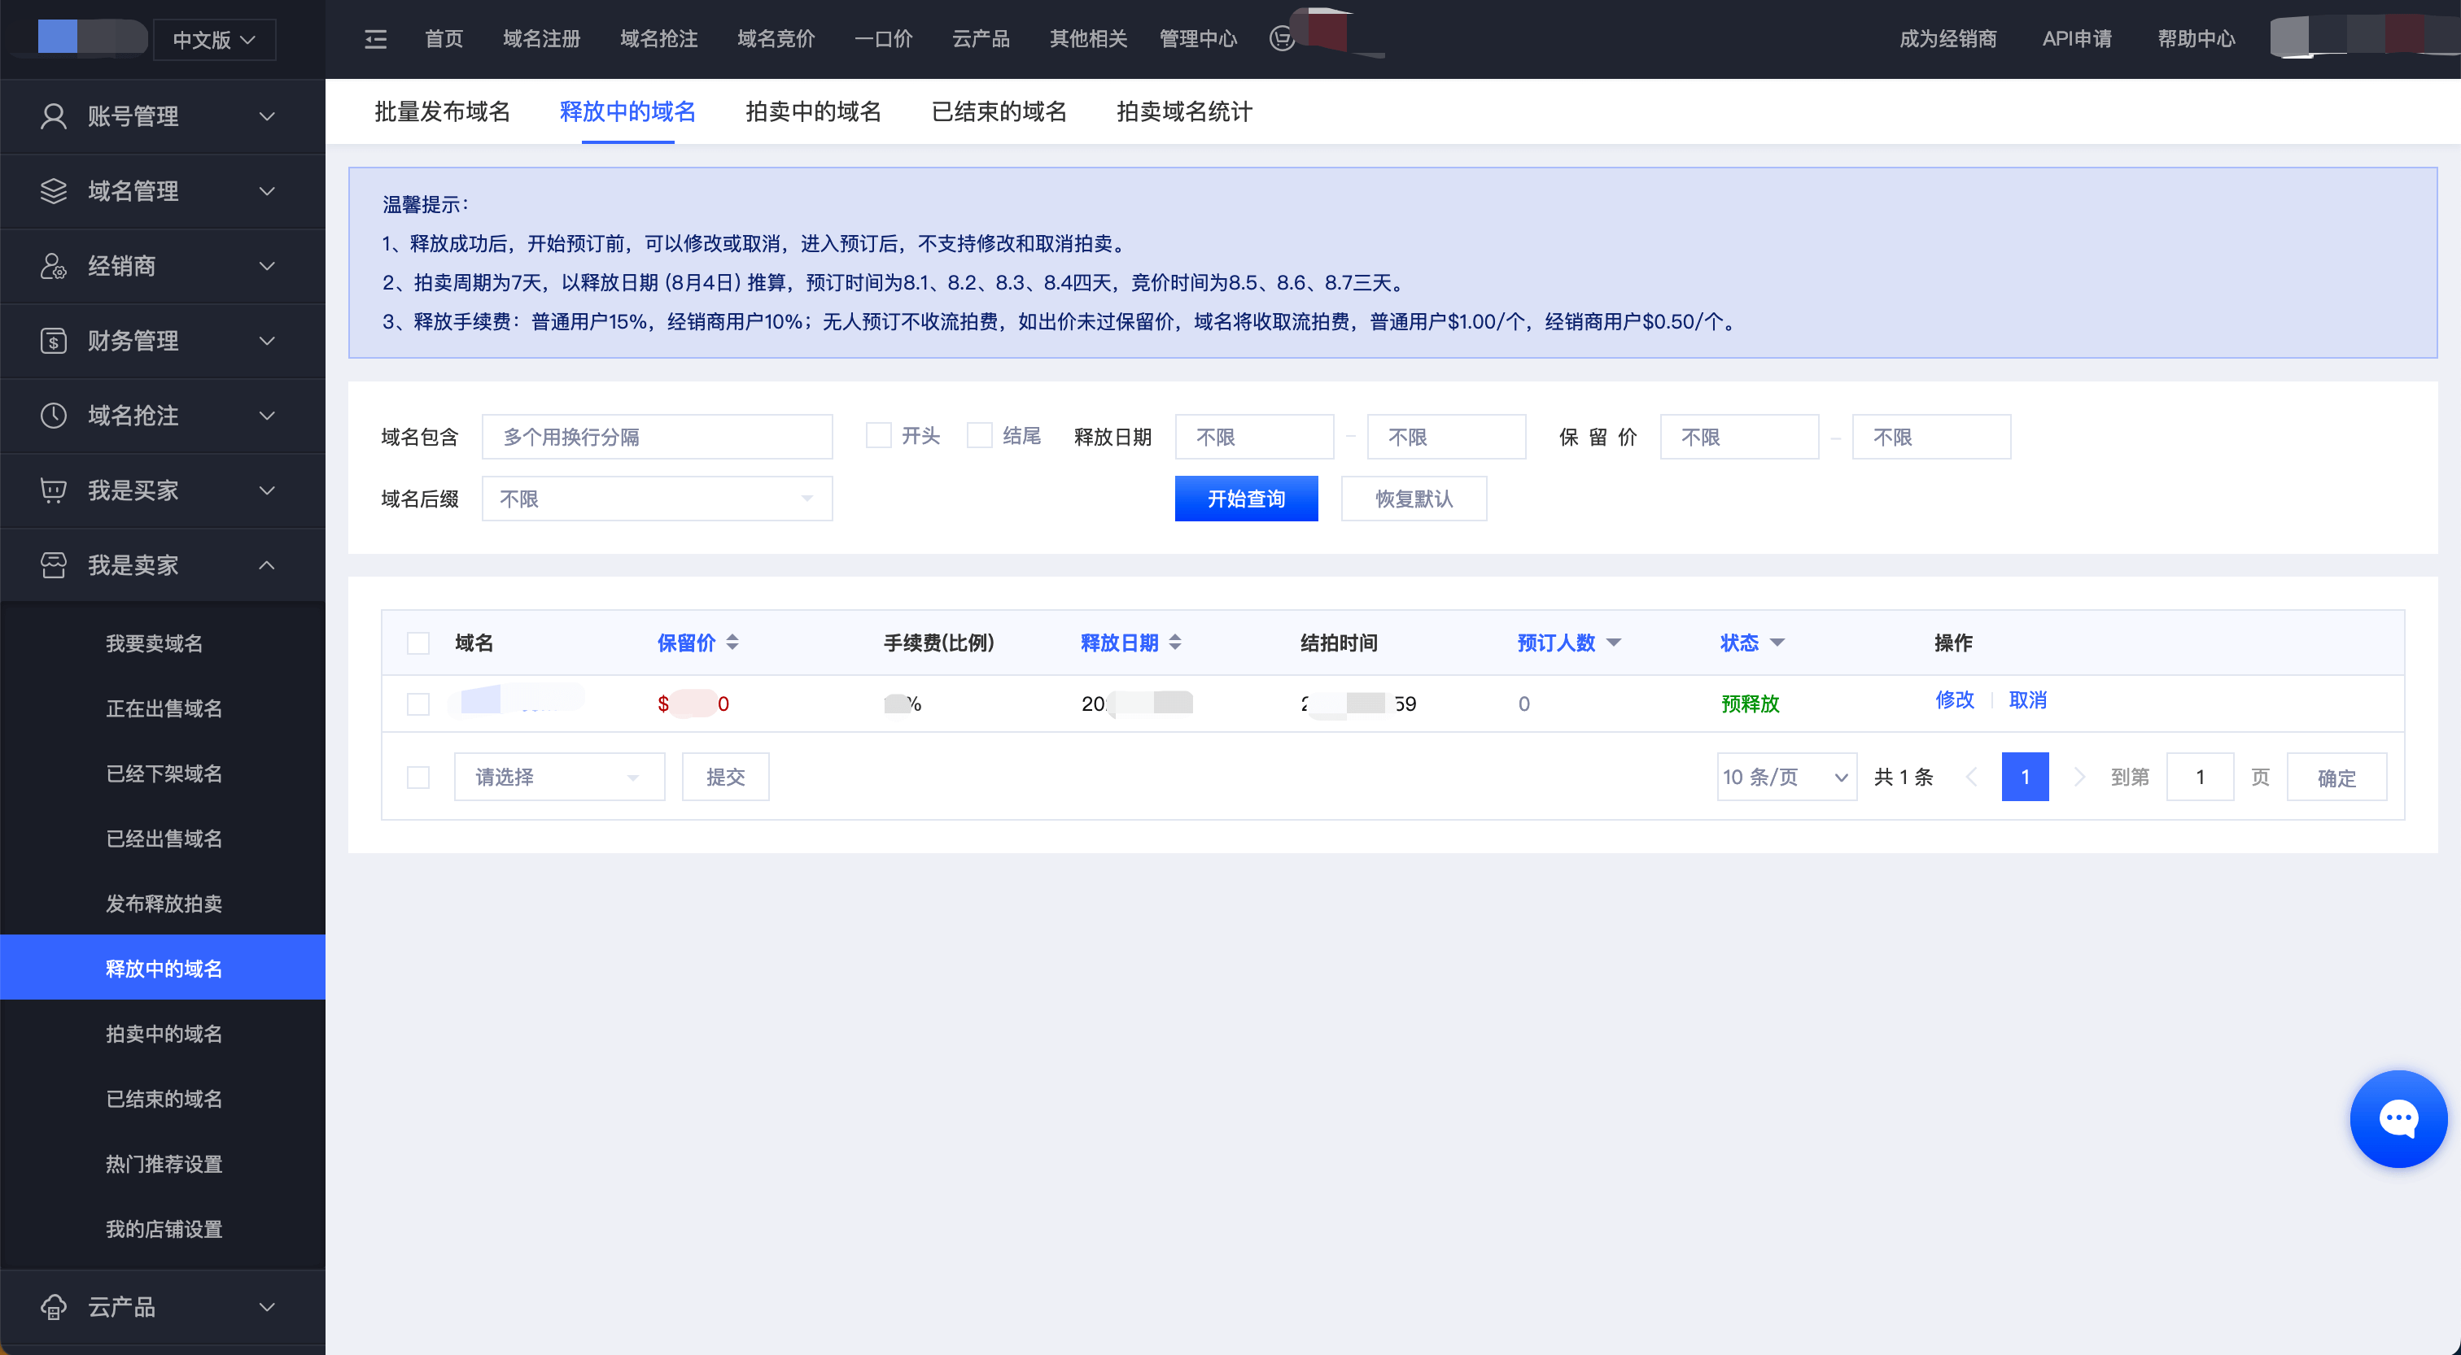This screenshot has height=1355, width=2461.
Task: Click the 我是卖家 shop icon
Action: [x=54, y=565]
